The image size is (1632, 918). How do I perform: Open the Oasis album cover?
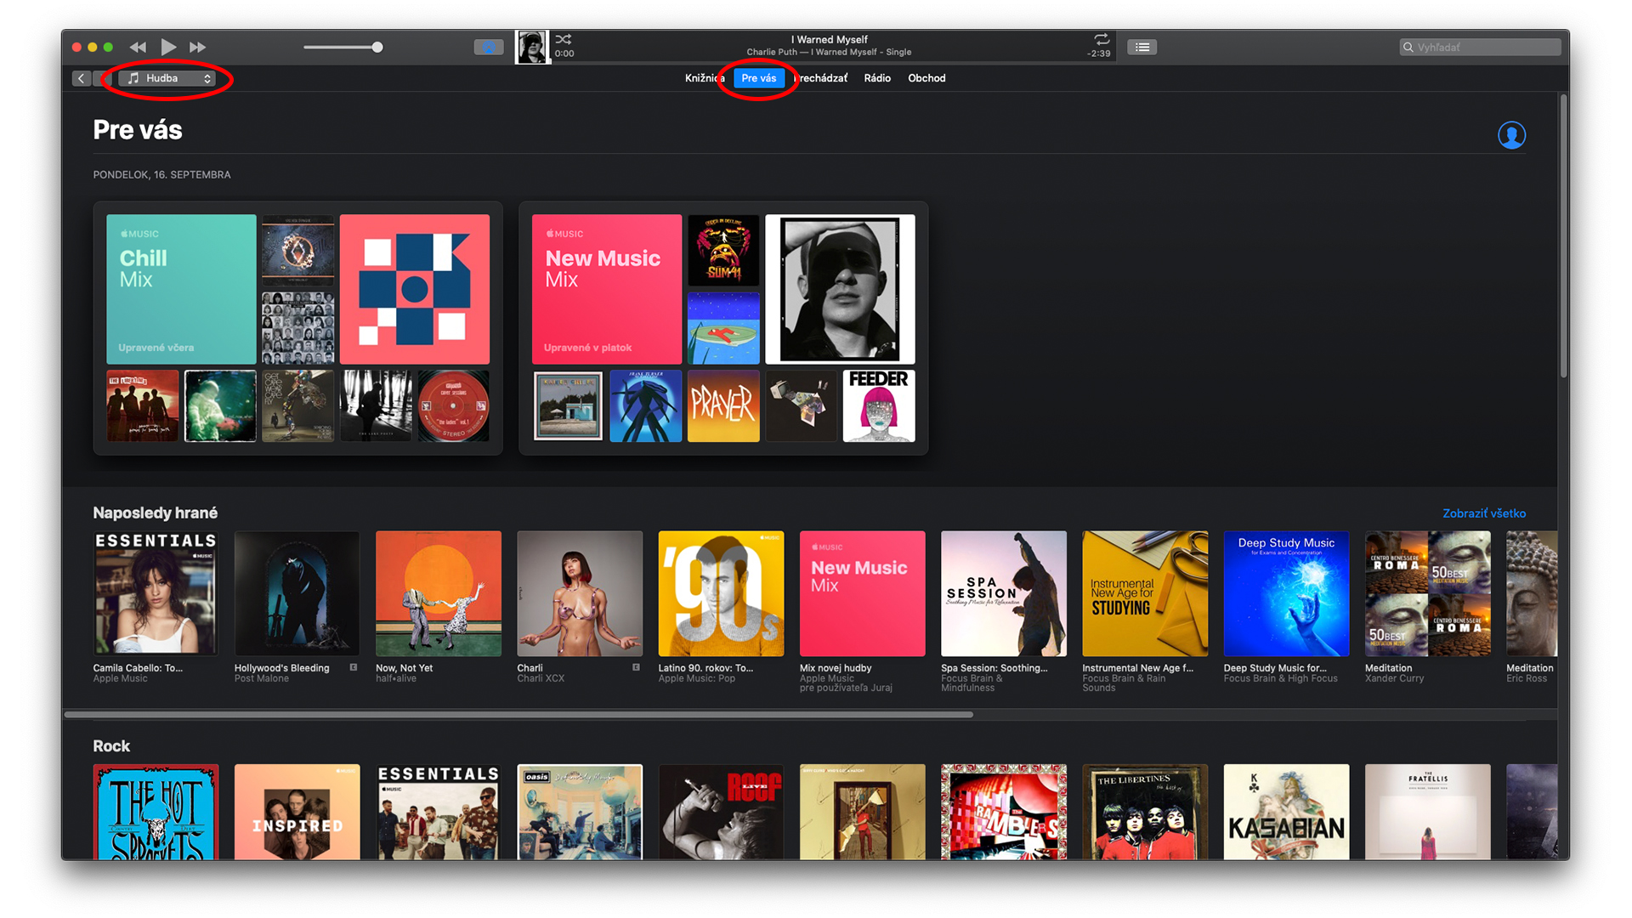coord(580,812)
